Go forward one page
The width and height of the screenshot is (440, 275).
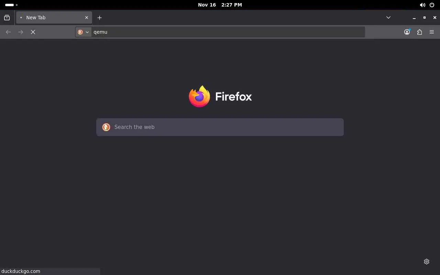21,32
